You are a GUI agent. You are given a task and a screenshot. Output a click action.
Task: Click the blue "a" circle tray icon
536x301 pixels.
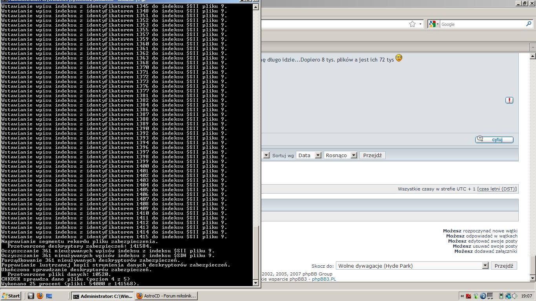pos(483,296)
